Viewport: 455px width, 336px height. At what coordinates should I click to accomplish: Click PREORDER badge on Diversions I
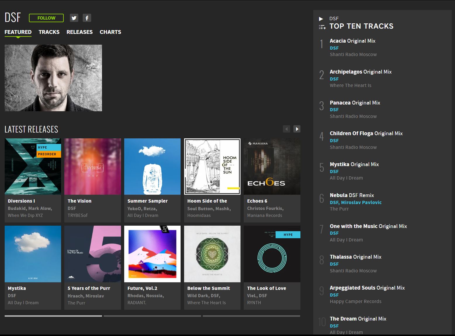(49, 154)
